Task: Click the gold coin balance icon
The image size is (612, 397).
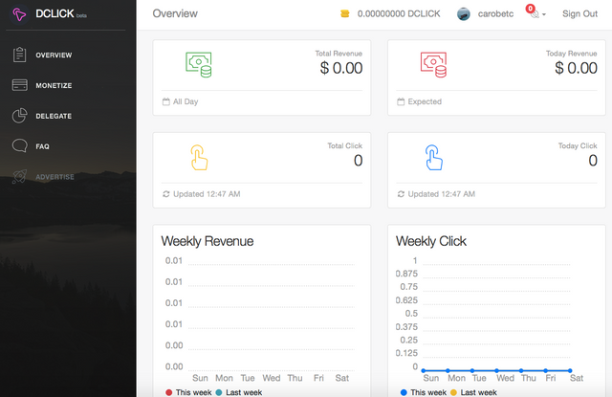Action: 344,13
